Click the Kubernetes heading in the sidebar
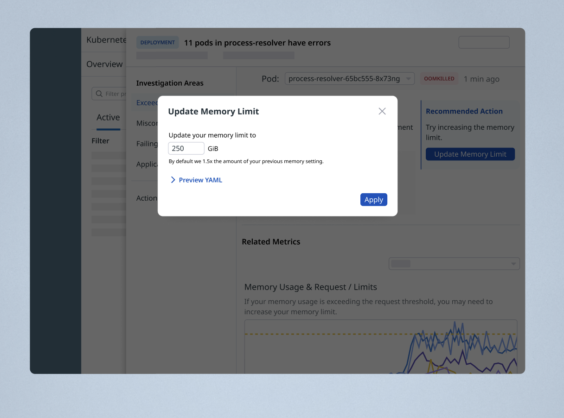The width and height of the screenshot is (564, 418). pyautogui.click(x=106, y=39)
